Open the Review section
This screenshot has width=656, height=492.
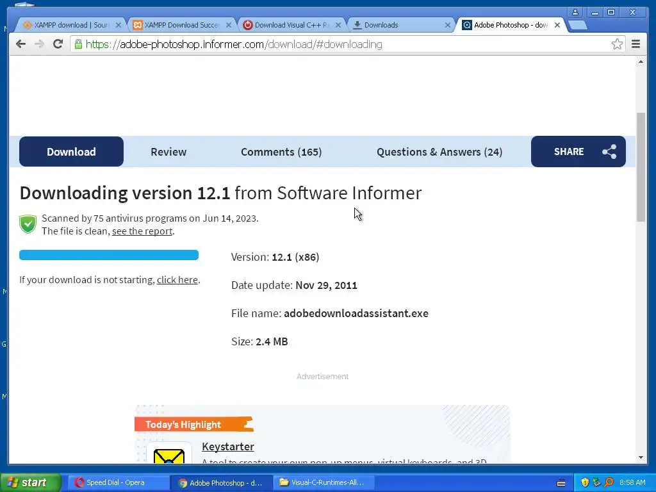168,152
